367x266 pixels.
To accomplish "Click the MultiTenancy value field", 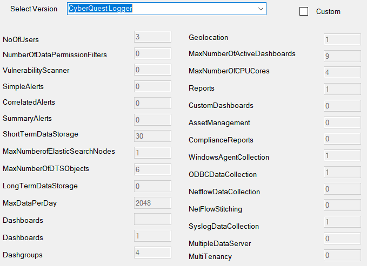I will point(342,255).
